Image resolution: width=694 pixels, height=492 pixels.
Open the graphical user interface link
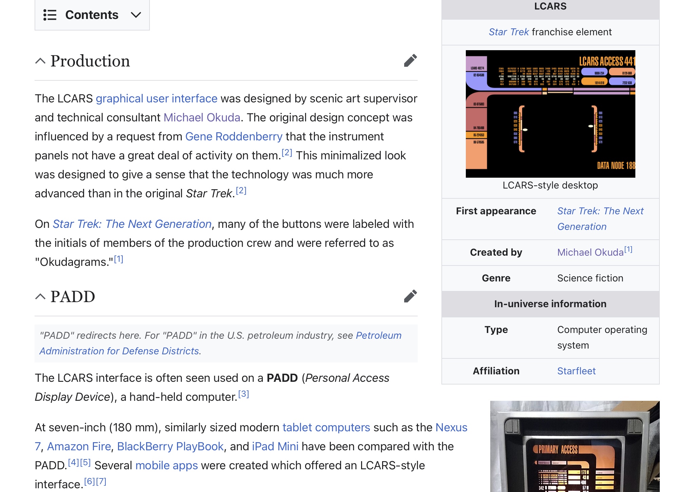[x=157, y=98]
